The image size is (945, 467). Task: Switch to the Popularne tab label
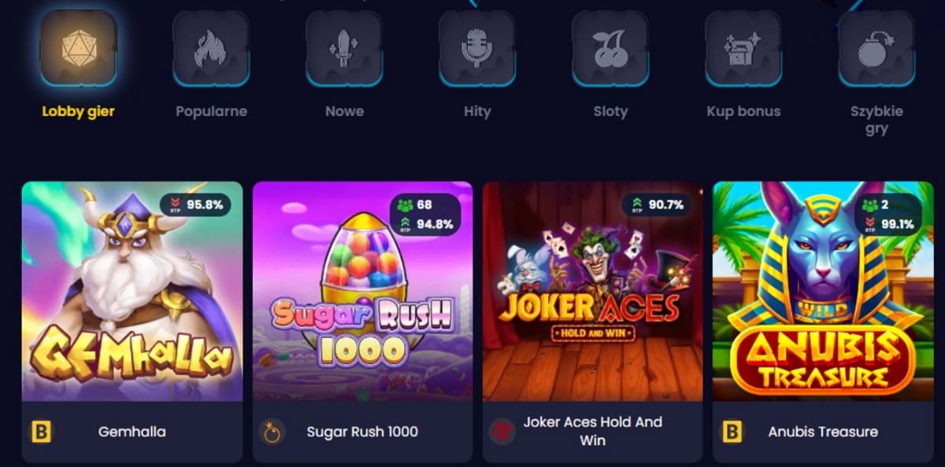[x=211, y=112]
